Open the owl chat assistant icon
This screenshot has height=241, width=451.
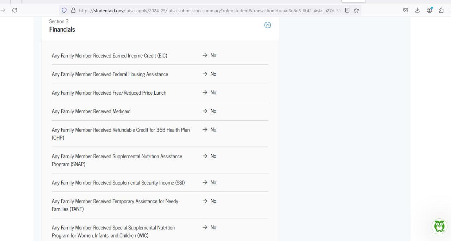pos(439,226)
